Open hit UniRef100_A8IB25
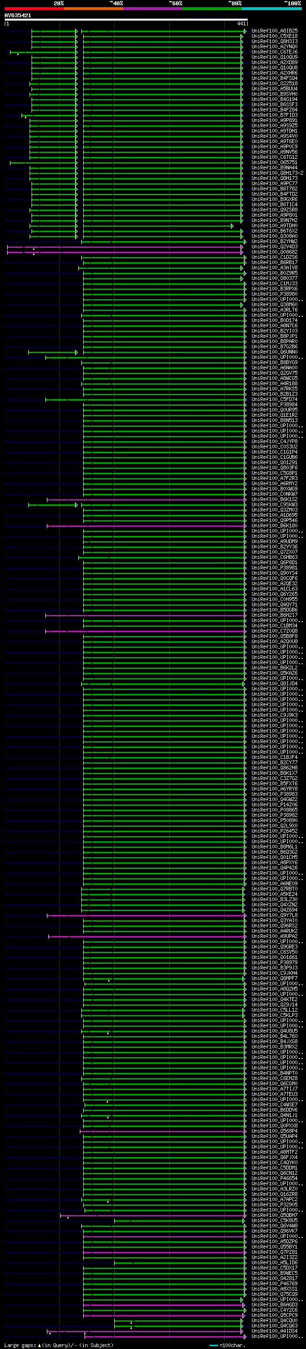Screen dimensions: 306x1349 [x=274, y=31]
